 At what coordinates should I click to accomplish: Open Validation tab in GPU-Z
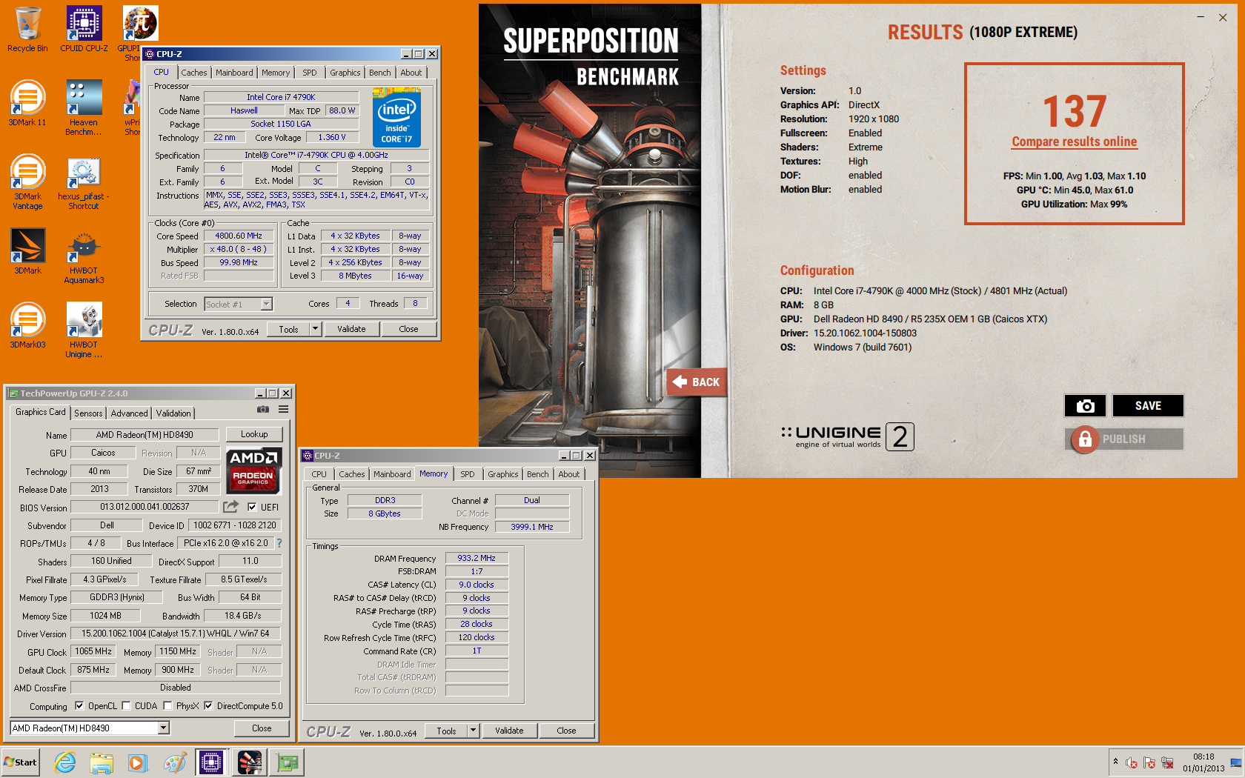(x=173, y=413)
